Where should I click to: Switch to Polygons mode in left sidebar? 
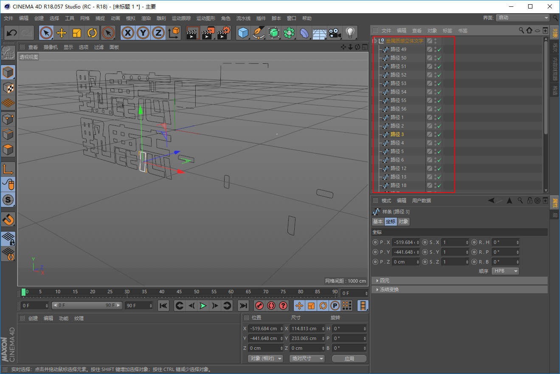[x=8, y=150]
